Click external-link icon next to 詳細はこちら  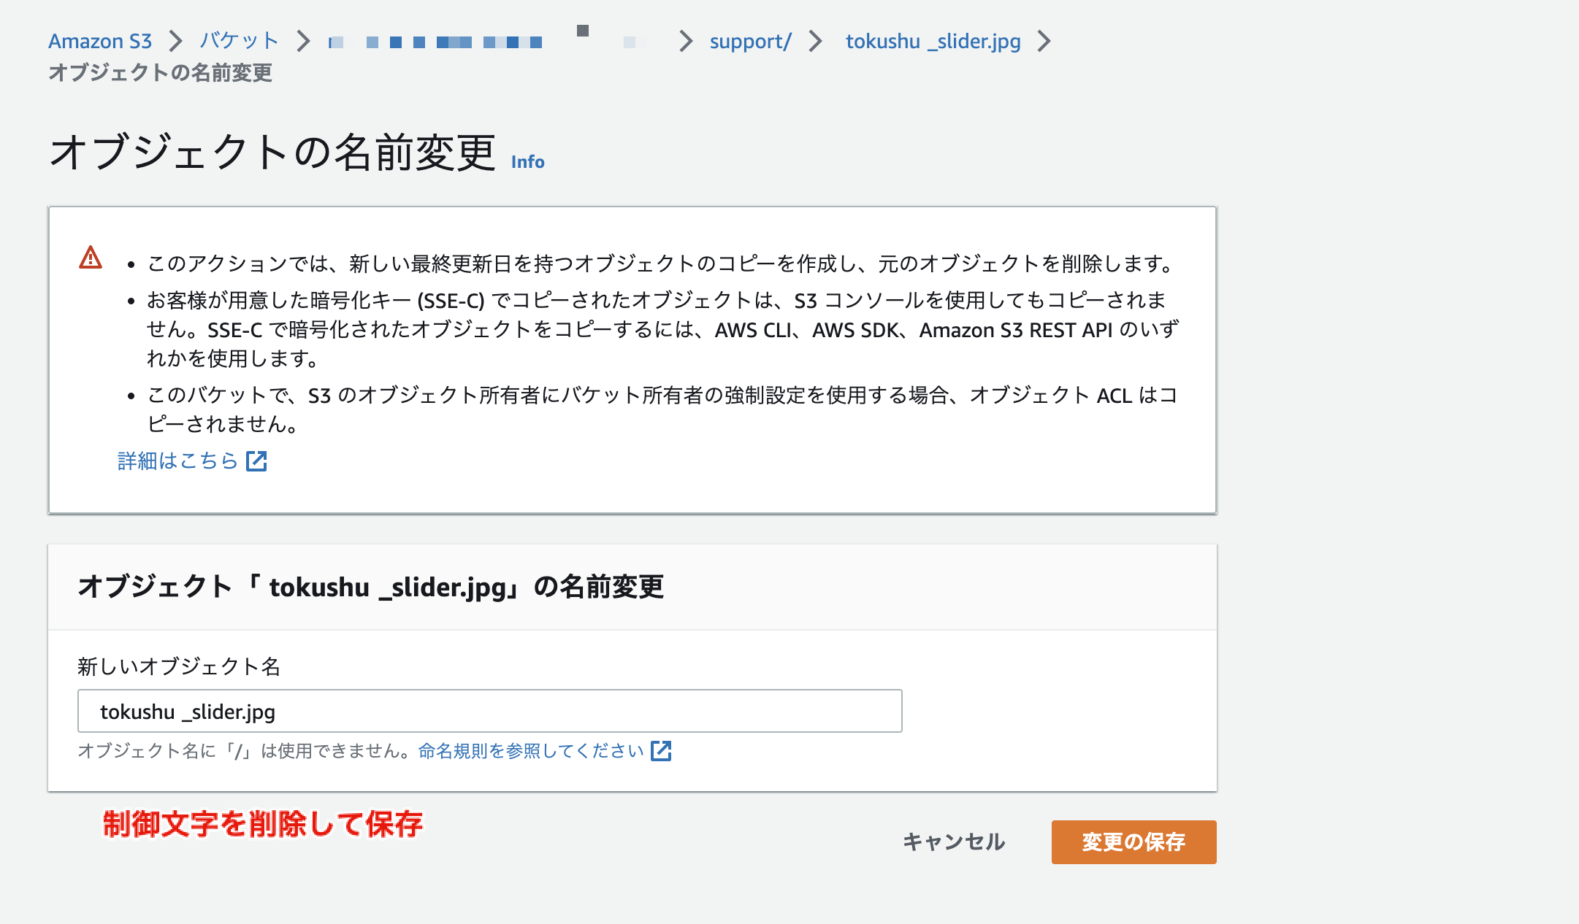pos(256,461)
